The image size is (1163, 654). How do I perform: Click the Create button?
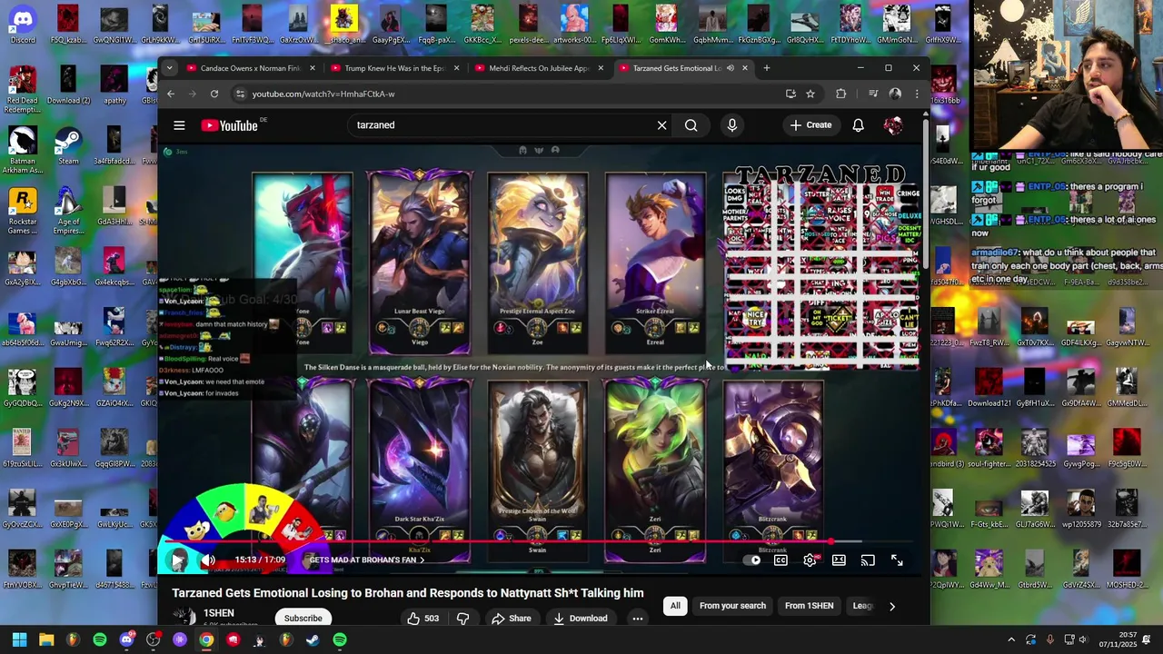[x=810, y=125]
